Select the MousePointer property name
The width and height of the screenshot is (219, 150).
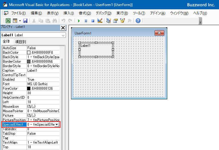[14, 111]
